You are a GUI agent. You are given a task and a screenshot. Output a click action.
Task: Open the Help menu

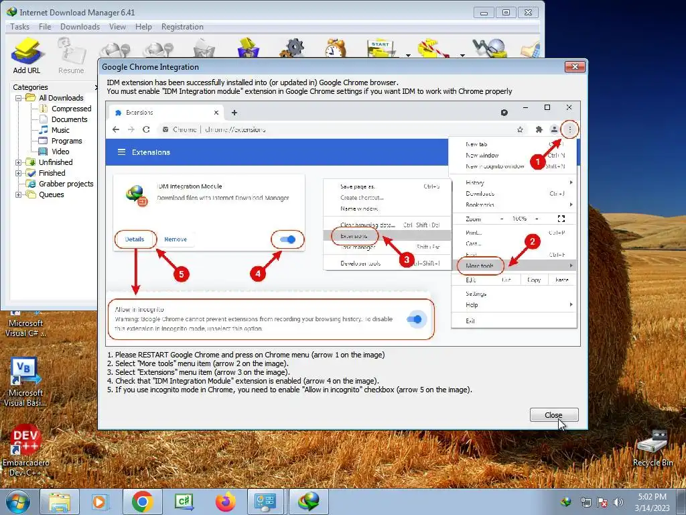[x=143, y=27]
